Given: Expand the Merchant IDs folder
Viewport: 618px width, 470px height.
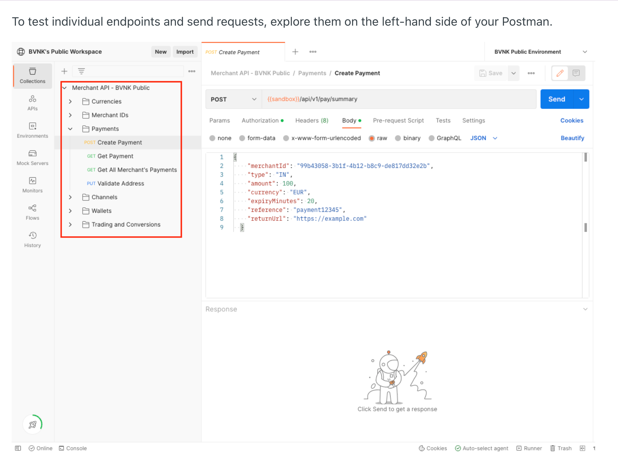Looking at the screenshot, I should coord(70,115).
